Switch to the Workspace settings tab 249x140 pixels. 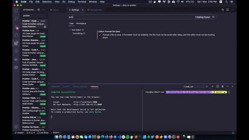(81, 23)
